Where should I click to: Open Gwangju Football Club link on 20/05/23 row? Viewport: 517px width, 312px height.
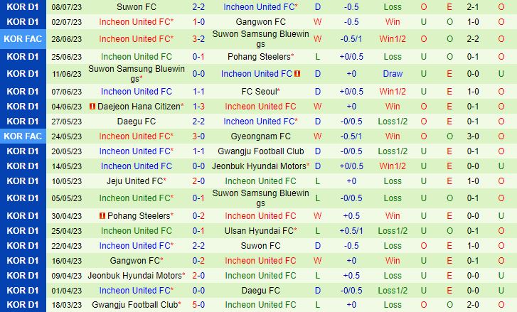click(260, 151)
